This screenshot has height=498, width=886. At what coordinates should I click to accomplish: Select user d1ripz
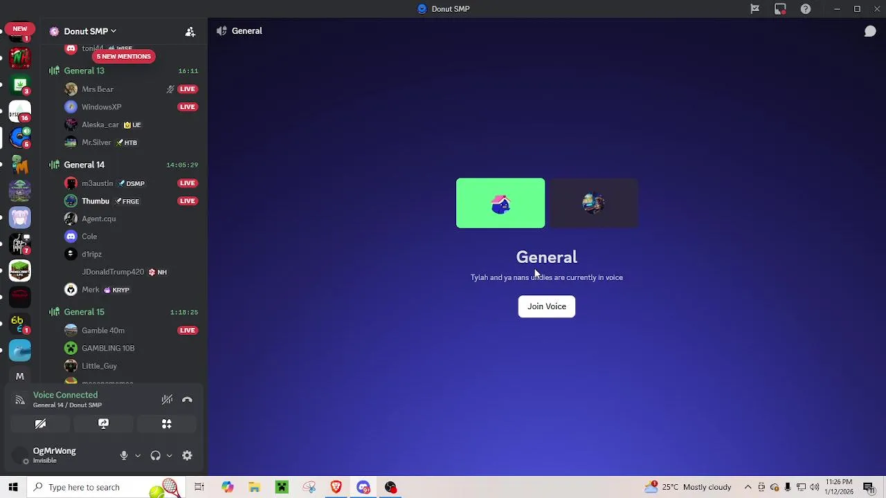pos(91,254)
